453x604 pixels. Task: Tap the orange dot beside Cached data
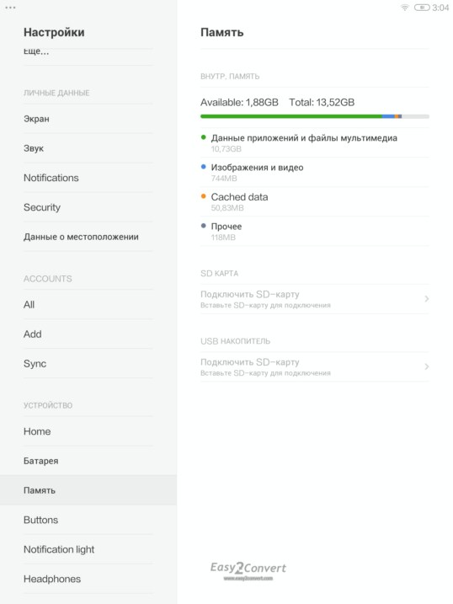[204, 196]
